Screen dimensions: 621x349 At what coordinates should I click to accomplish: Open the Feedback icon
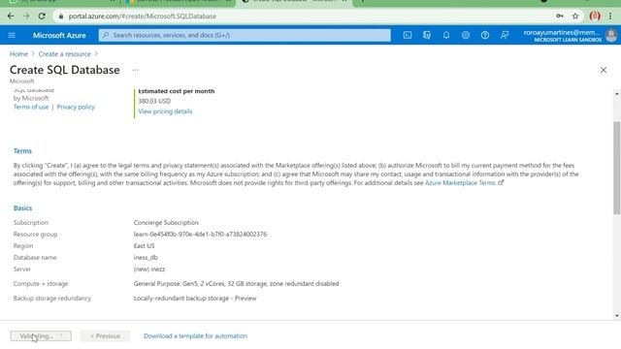click(x=505, y=35)
